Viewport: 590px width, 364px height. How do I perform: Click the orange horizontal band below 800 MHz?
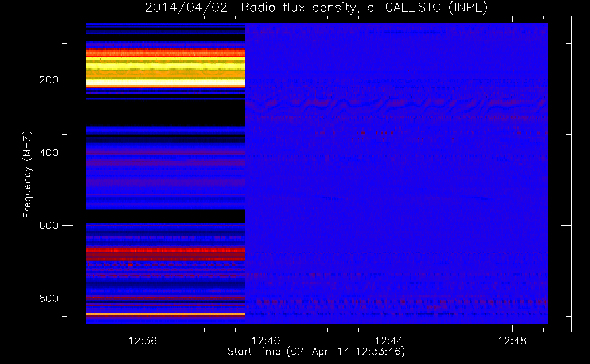(x=165, y=314)
